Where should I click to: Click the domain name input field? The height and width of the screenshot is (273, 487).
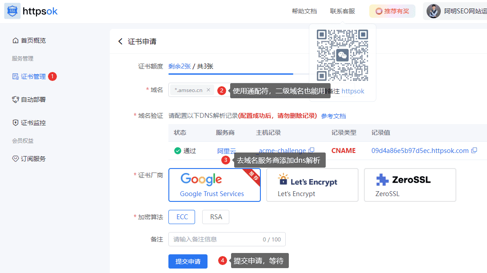pos(262,90)
